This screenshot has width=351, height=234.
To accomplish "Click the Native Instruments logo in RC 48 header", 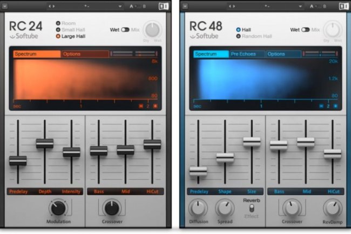I will pyautogui.click(x=343, y=6).
